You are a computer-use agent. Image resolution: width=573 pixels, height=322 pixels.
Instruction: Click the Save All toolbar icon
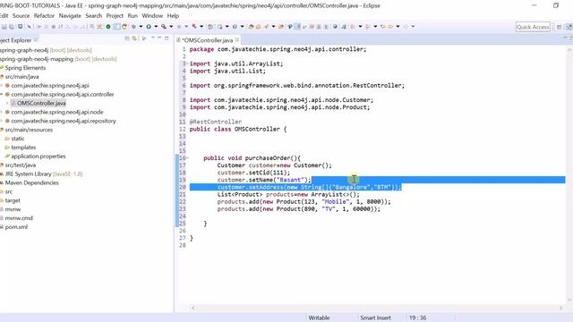(x=12, y=27)
